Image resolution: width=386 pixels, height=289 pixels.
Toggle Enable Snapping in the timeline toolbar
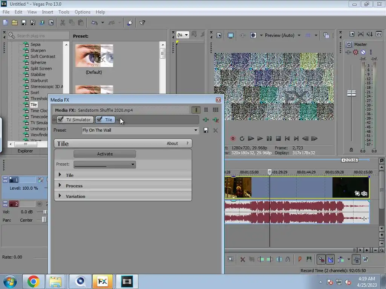(321, 259)
